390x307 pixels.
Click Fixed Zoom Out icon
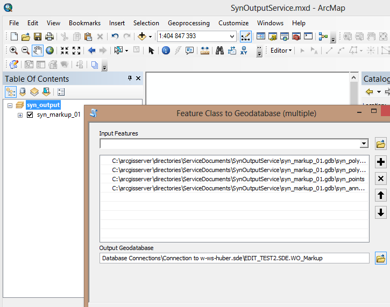pos(76,51)
